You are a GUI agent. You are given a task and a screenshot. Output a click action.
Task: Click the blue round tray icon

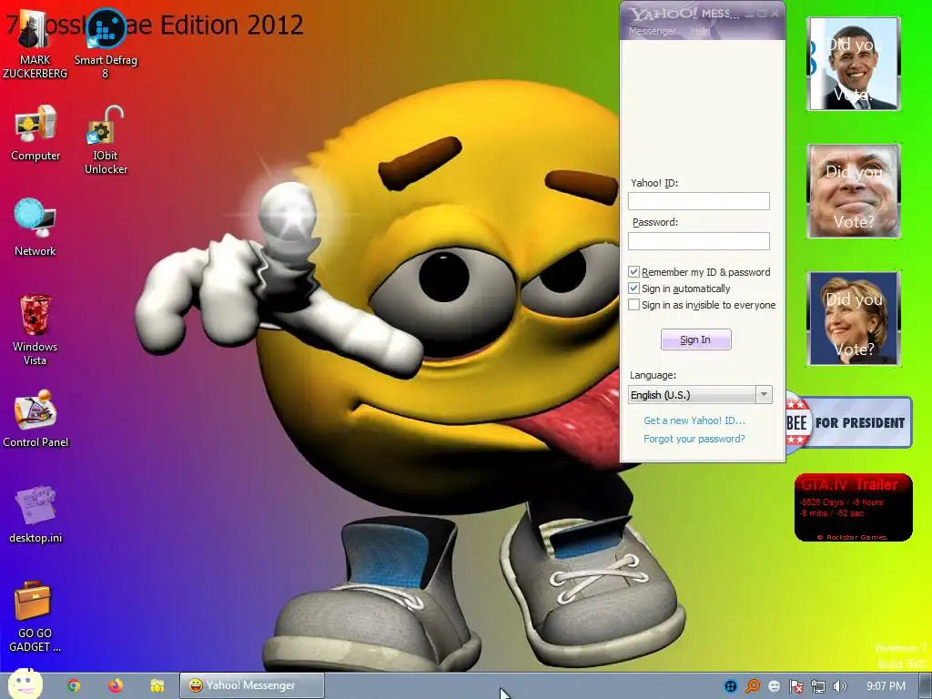tap(731, 686)
